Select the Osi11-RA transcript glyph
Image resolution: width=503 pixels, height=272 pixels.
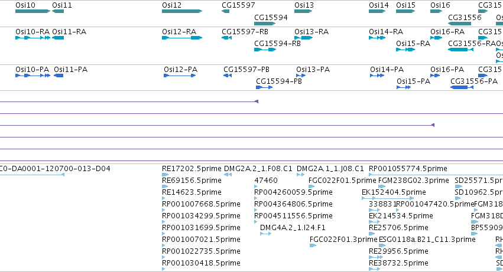pyautogui.click(x=58, y=38)
